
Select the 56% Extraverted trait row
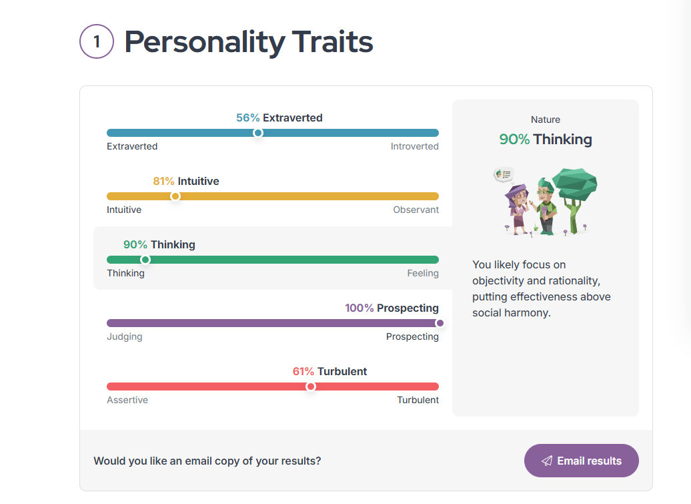click(273, 132)
